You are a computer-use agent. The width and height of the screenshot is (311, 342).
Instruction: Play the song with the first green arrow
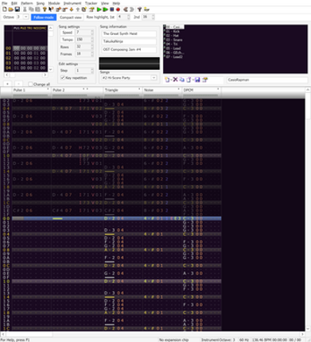point(99,10)
